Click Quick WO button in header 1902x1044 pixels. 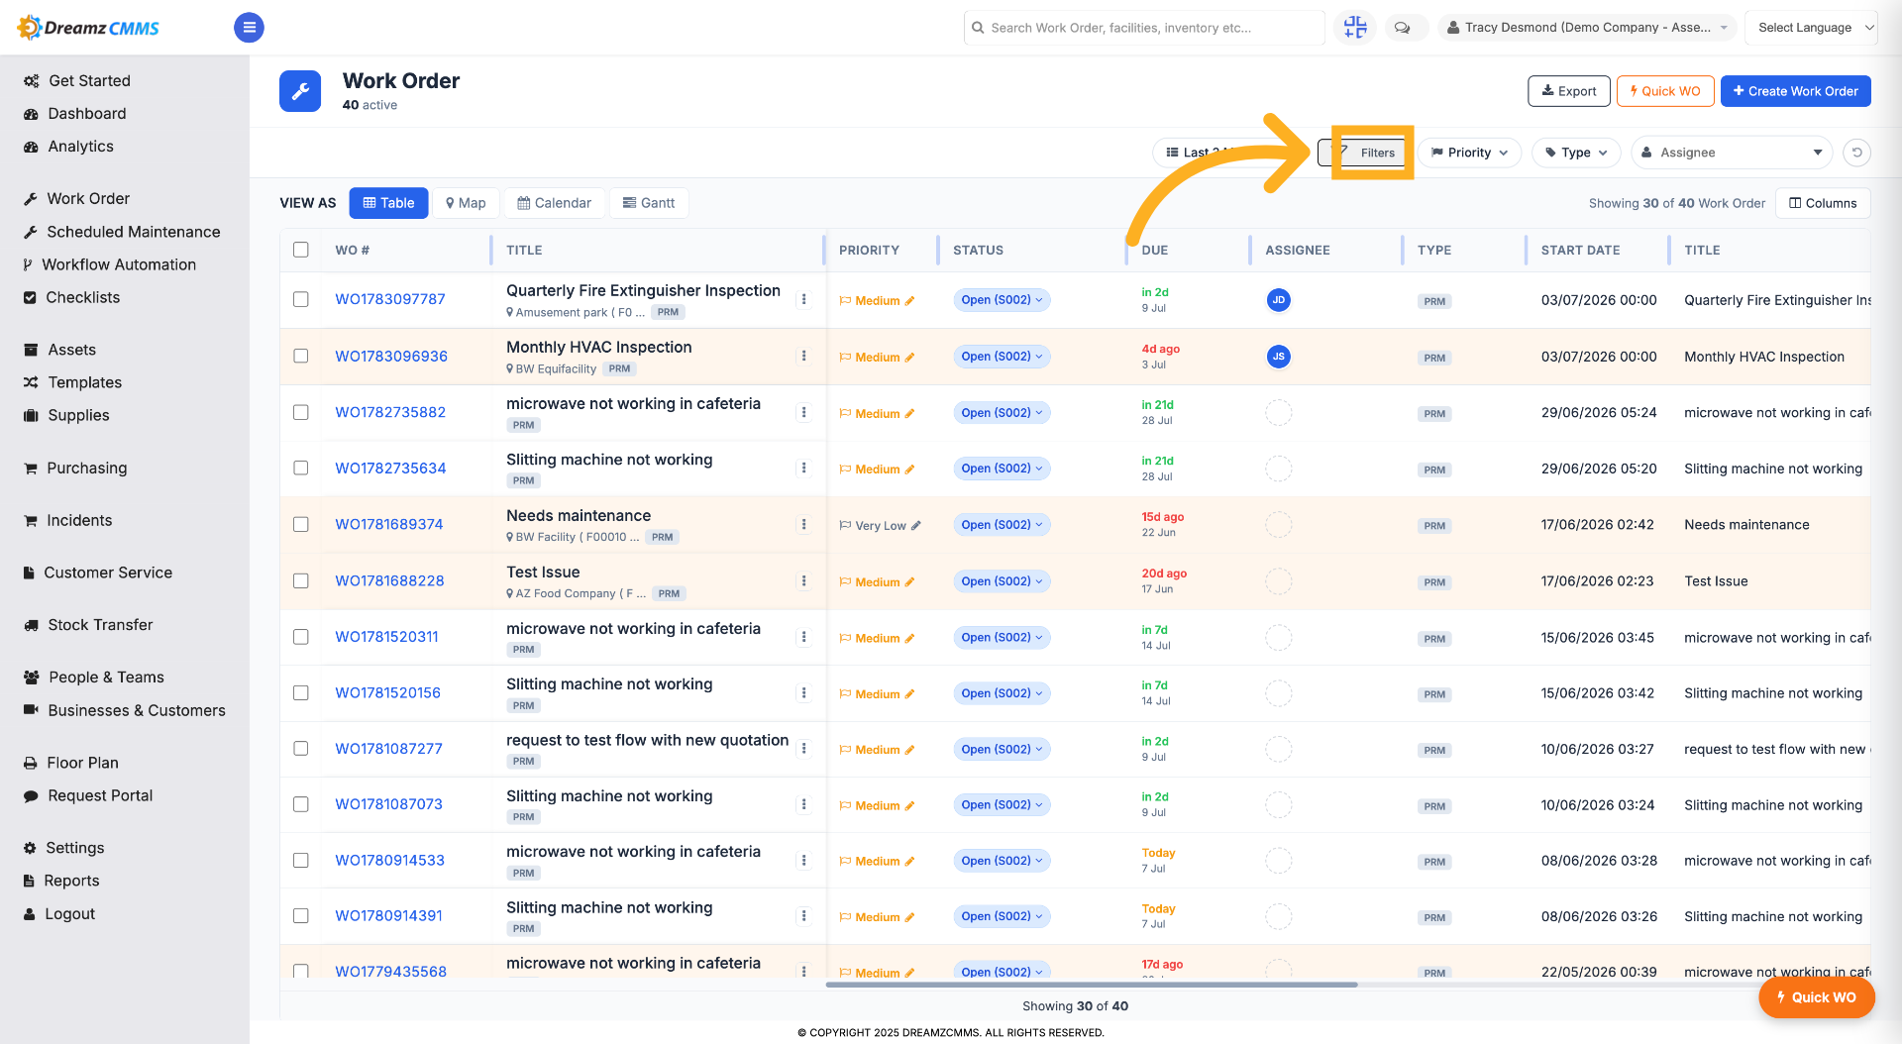1664,91
